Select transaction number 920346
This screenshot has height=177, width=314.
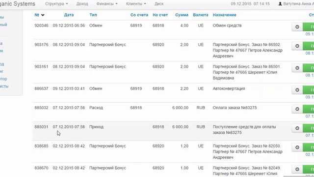tap(41, 26)
